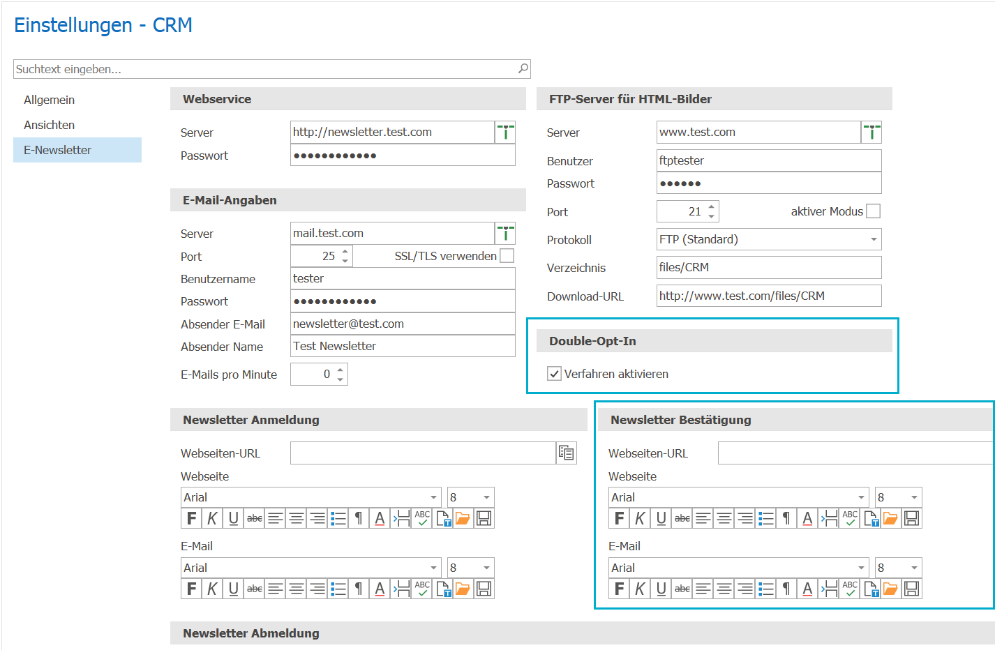Image resolution: width=995 pixels, height=650 pixels.
Task: Click bullet list icon in Newsletter Anmeldung Webseite toolbar
Action: [338, 518]
